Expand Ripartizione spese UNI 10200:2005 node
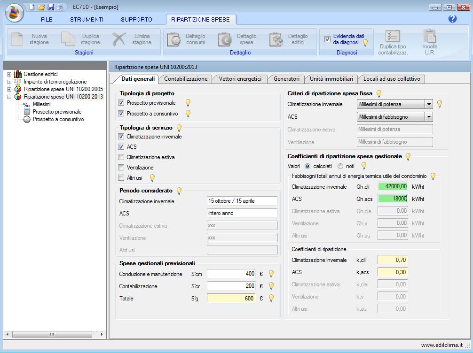The height and width of the screenshot is (353, 473). coord(9,89)
